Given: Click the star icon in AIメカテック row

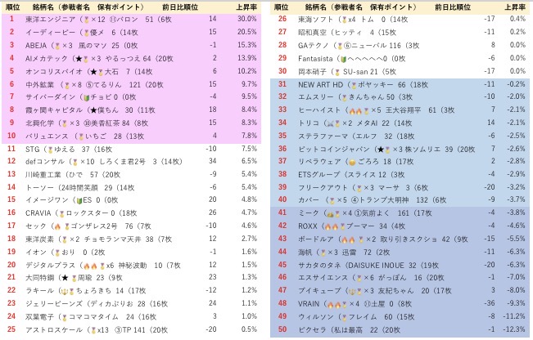Looking at the screenshot, I should click(x=84, y=58).
